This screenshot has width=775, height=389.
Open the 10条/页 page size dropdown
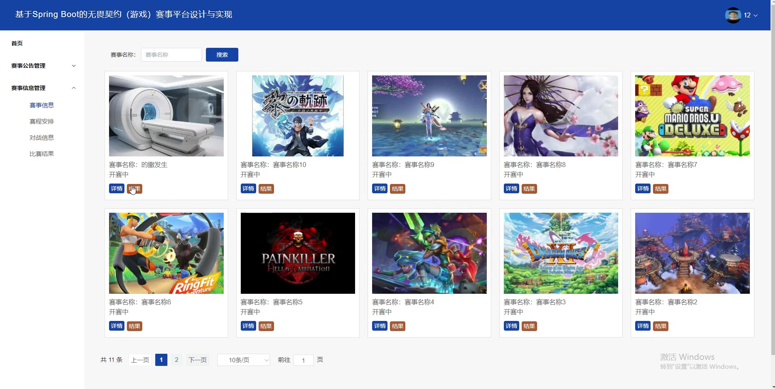point(244,360)
